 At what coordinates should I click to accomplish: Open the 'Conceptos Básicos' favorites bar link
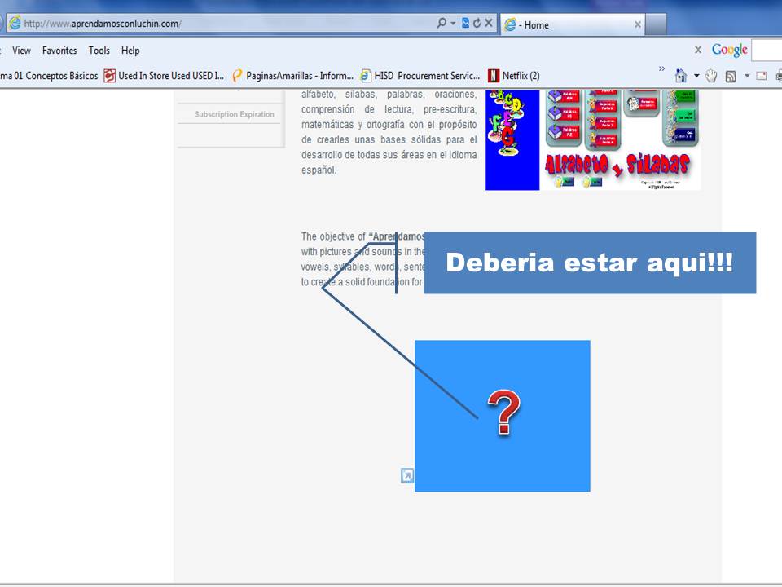pos(49,76)
